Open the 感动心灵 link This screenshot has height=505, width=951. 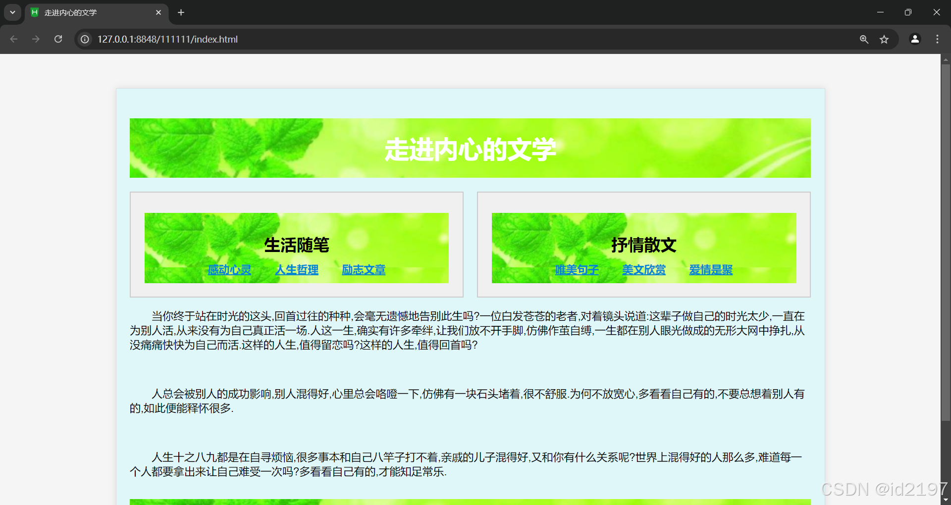pos(229,270)
